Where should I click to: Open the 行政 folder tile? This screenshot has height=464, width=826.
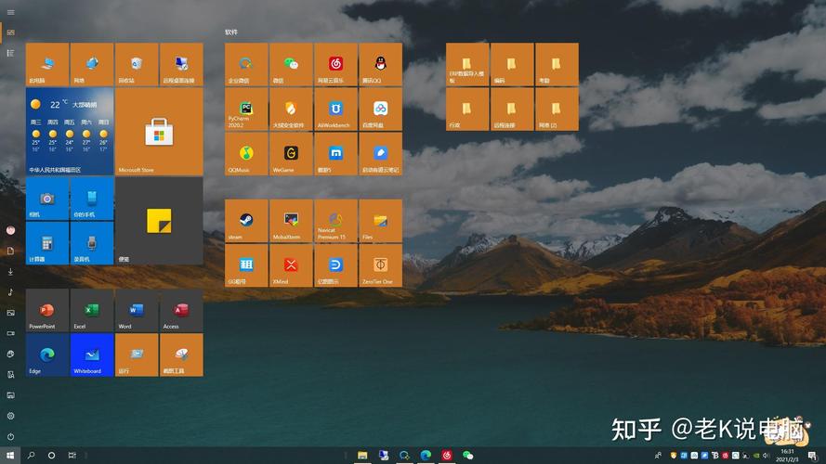pyautogui.click(x=467, y=109)
